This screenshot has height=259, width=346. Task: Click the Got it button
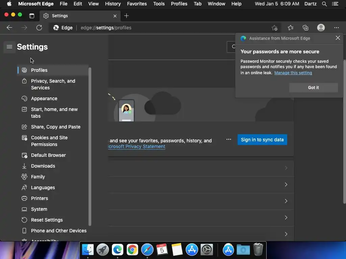click(313, 87)
